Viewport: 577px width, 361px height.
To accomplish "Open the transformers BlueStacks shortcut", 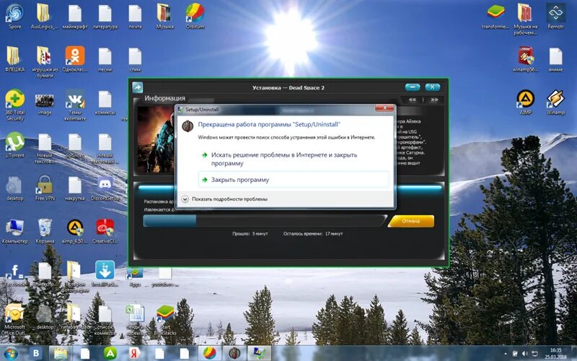I will pyautogui.click(x=495, y=15).
